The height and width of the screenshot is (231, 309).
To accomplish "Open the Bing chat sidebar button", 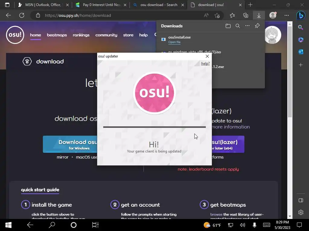I will pos(301,15).
